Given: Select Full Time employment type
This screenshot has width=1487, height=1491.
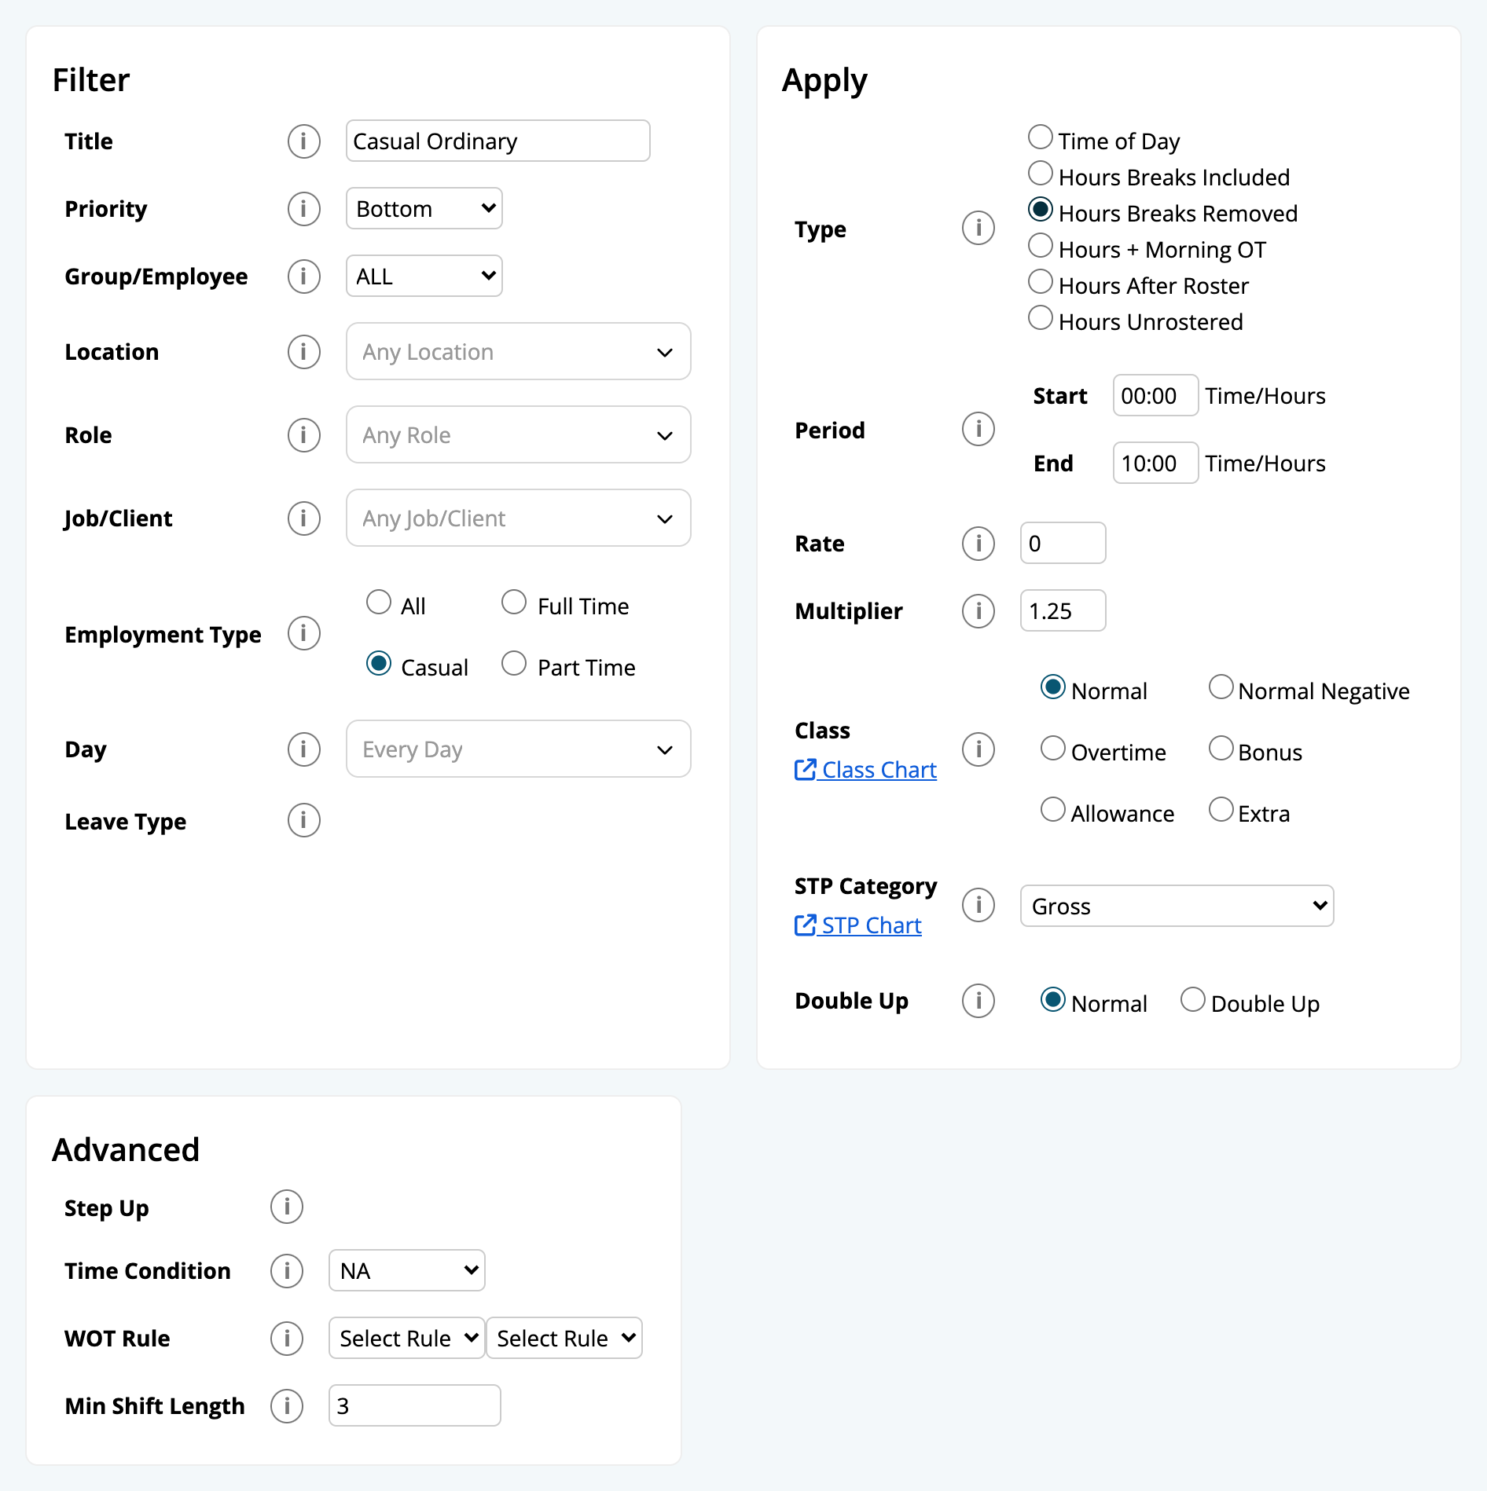Looking at the screenshot, I should tap(514, 603).
